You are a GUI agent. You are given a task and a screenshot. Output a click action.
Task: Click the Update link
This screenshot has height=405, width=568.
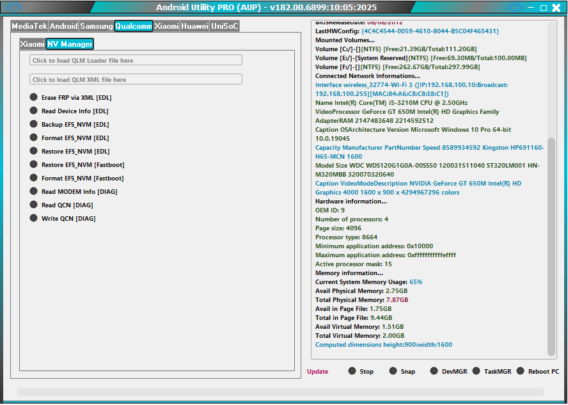pyautogui.click(x=317, y=371)
